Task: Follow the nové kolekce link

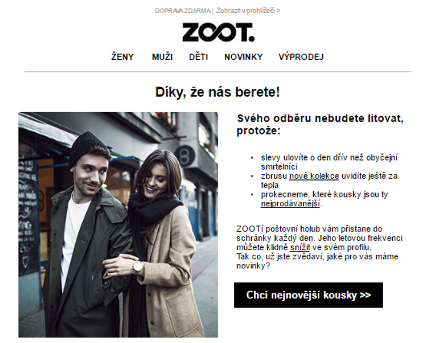Action: point(314,176)
